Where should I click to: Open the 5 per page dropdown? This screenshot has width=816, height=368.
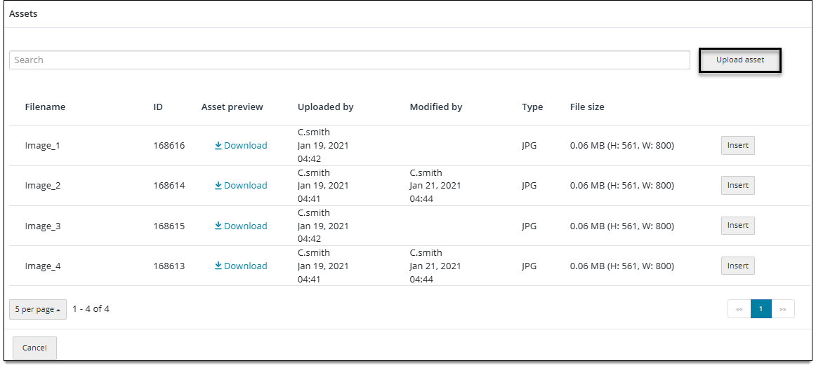coord(37,309)
